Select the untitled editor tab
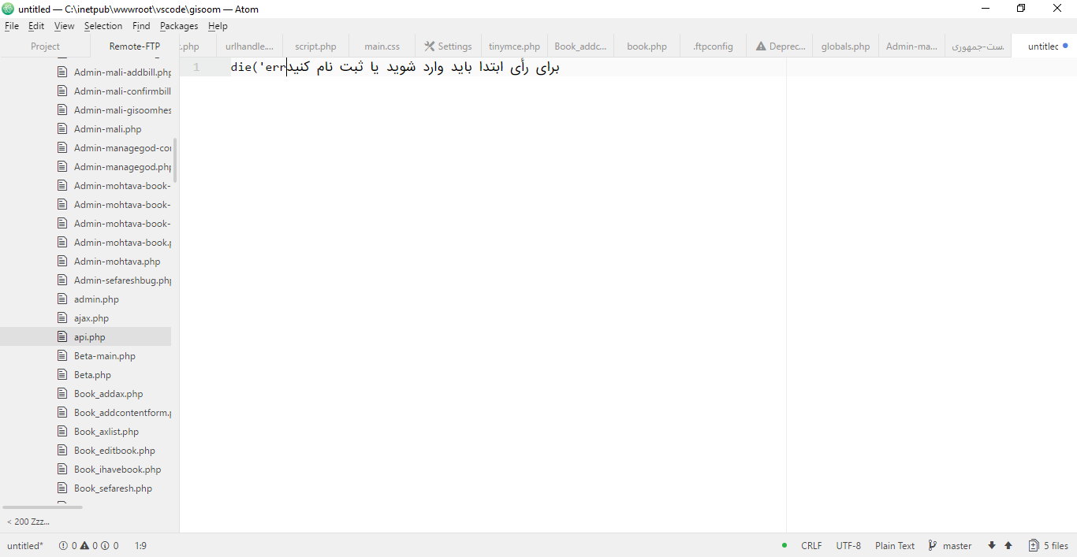 coord(1044,46)
